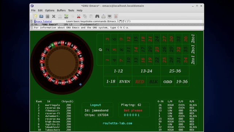Click the Save As green arrow icon
Image resolution: width=234 pixels, height=132 pixels.
[x=66, y=16]
